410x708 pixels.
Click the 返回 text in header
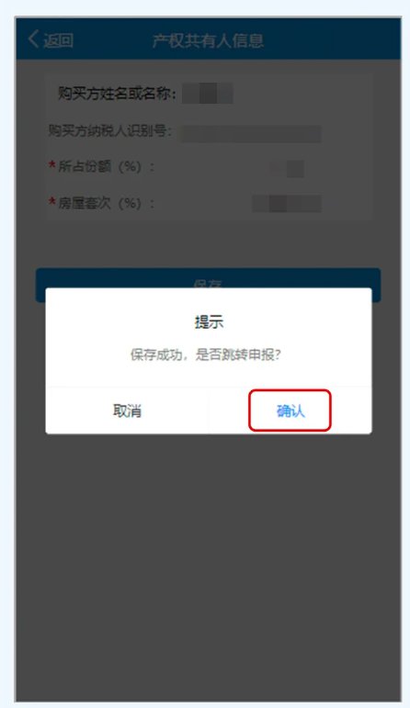[x=58, y=40]
